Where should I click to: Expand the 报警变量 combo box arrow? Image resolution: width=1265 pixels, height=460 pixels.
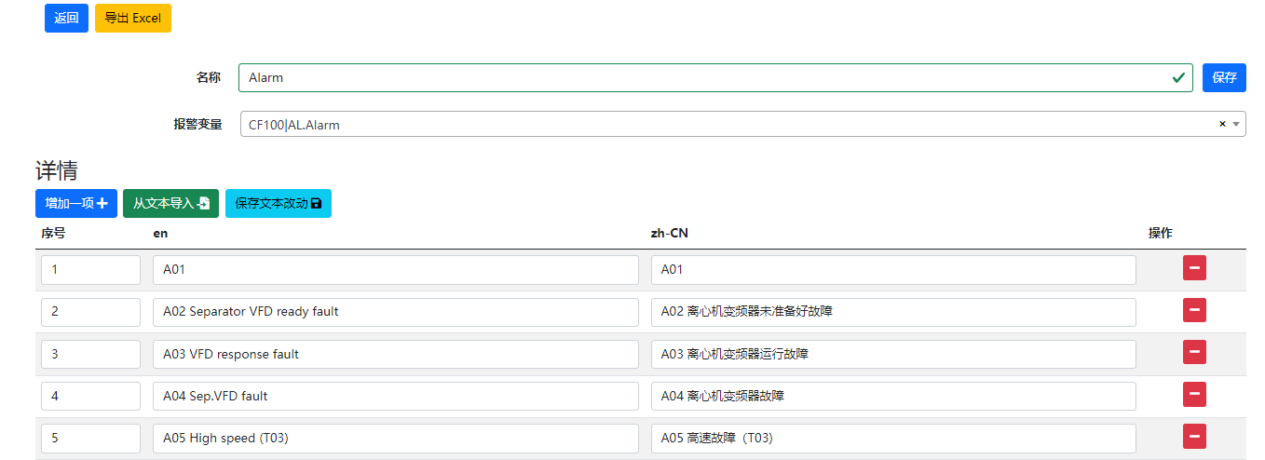coord(1236,124)
